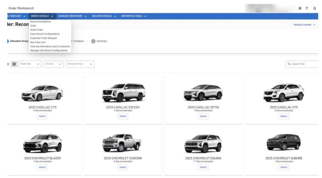Open the Forecast menu
The image size is (322, 178).
16,16
